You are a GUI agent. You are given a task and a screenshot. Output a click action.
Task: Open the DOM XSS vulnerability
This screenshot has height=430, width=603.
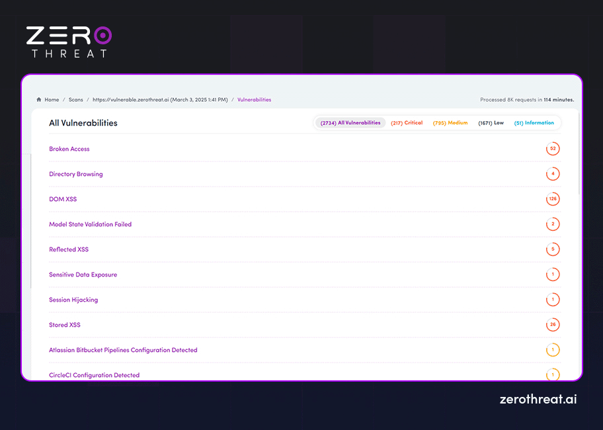63,199
